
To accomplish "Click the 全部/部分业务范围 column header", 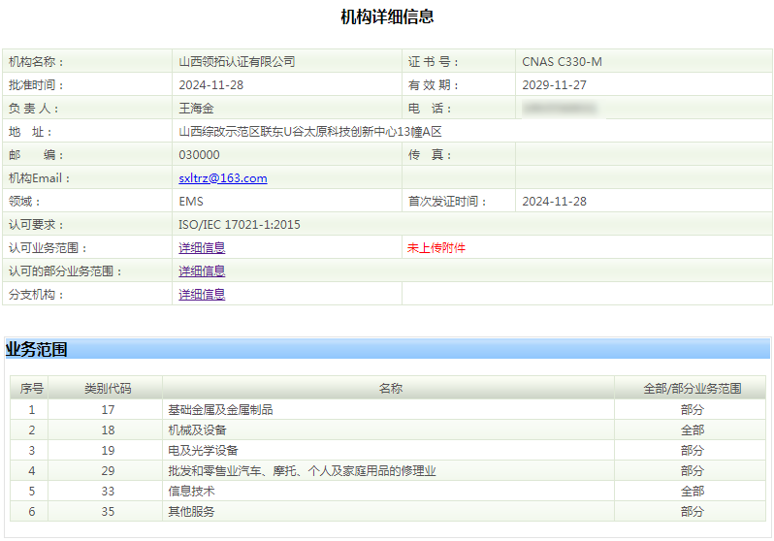I will [x=692, y=389].
